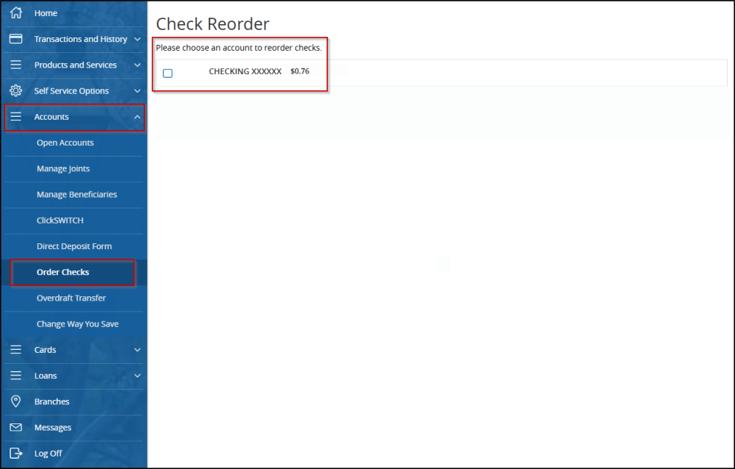Enable the account selection box under Check Reorder
Screen dimensions: 735x469
coord(168,73)
